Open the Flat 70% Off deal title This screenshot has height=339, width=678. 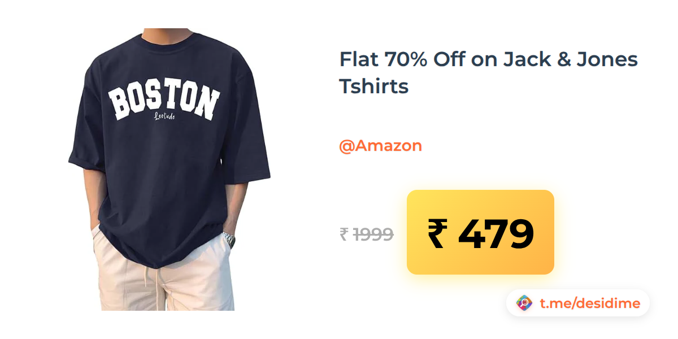point(488,72)
